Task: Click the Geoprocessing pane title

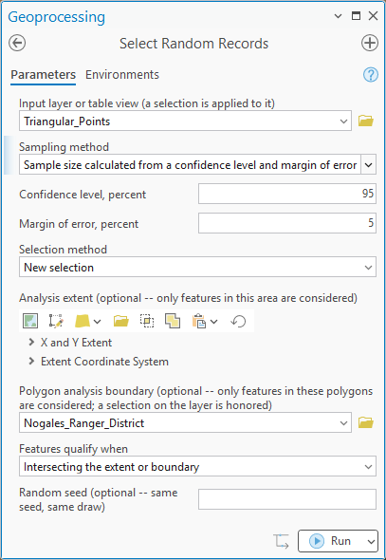Action: coord(57,16)
